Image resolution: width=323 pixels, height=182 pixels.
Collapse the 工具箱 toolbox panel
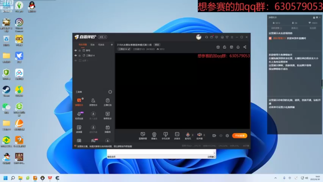click(x=110, y=92)
